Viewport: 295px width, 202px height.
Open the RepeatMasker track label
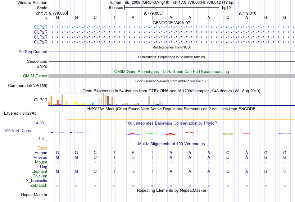(x=34, y=195)
